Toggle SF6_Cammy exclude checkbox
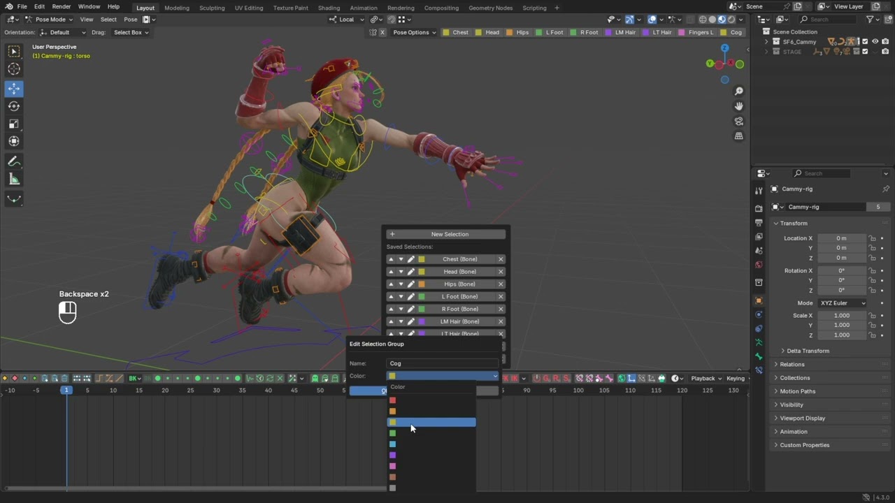This screenshot has height=503, width=895. pyautogui.click(x=865, y=42)
